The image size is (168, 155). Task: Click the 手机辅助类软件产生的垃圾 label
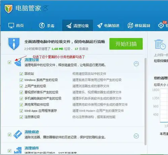coord(43,99)
